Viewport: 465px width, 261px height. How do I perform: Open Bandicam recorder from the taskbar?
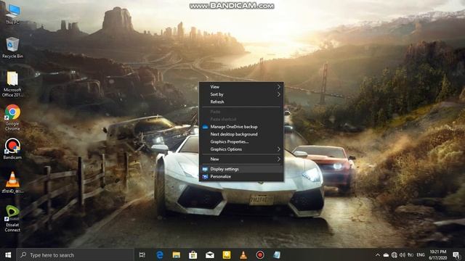[x=260, y=254]
